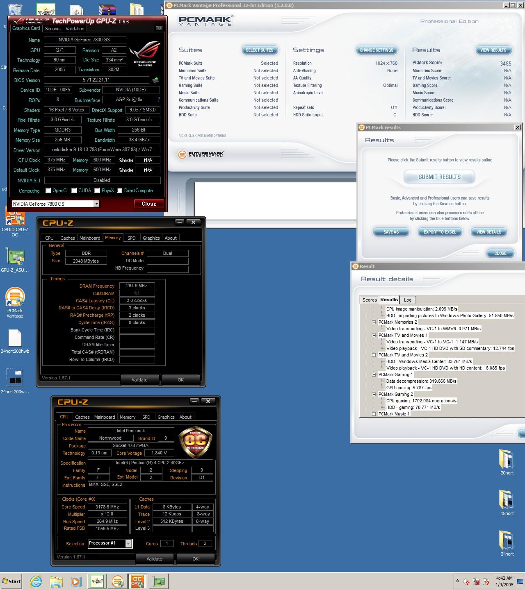Toggle the CUDA checkbox in GPU-Z

tap(74, 191)
